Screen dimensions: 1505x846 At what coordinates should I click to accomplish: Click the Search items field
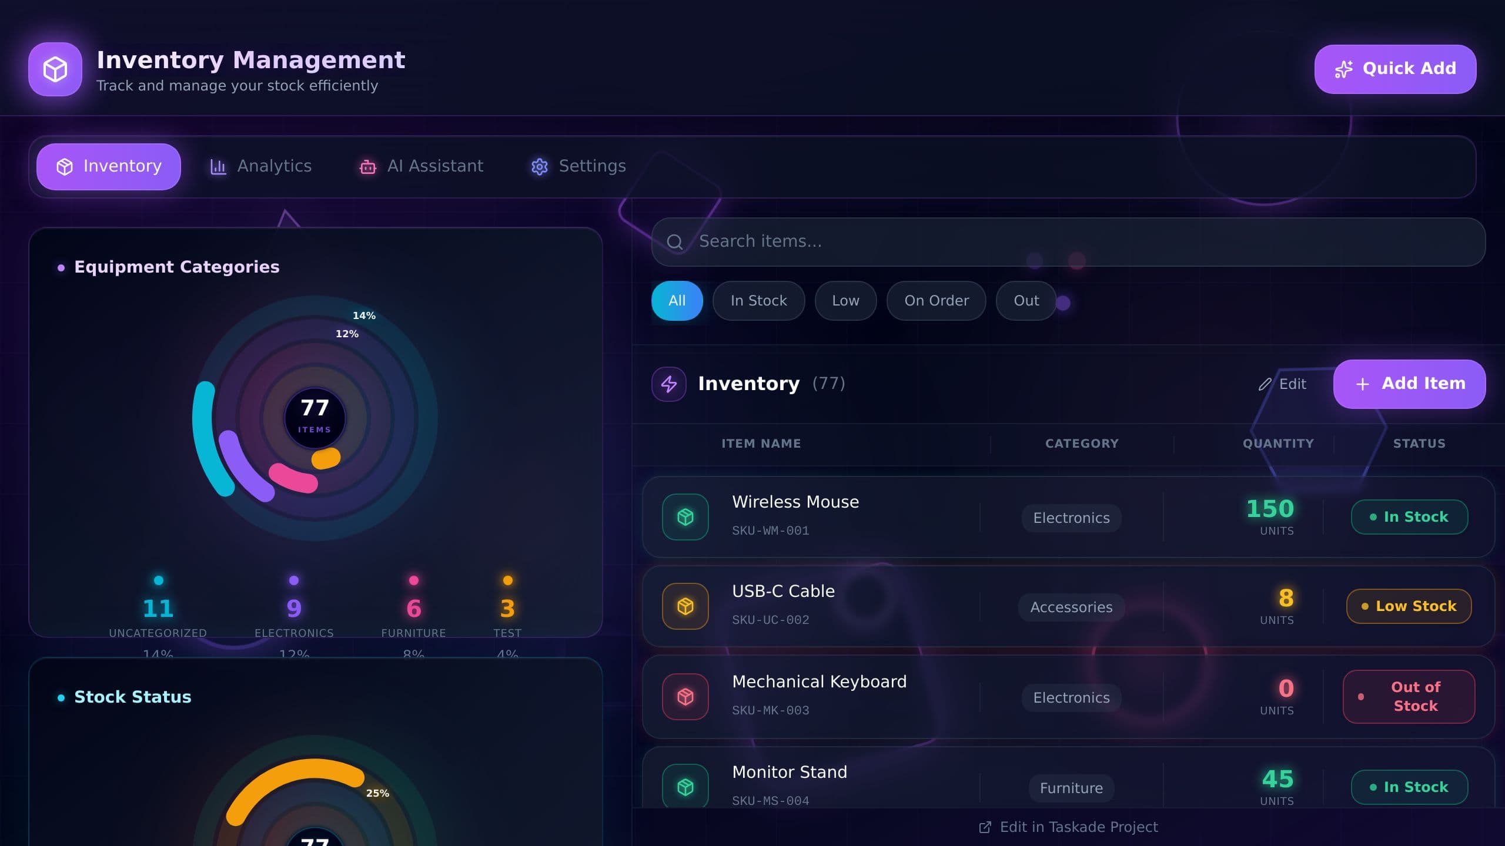pyautogui.click(x=1069, y=242)
